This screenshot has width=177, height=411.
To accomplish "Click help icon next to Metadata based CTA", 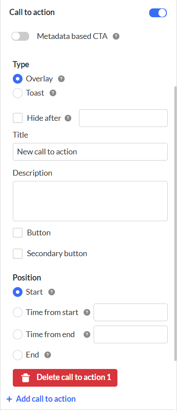I will click(x=116, y=36).
